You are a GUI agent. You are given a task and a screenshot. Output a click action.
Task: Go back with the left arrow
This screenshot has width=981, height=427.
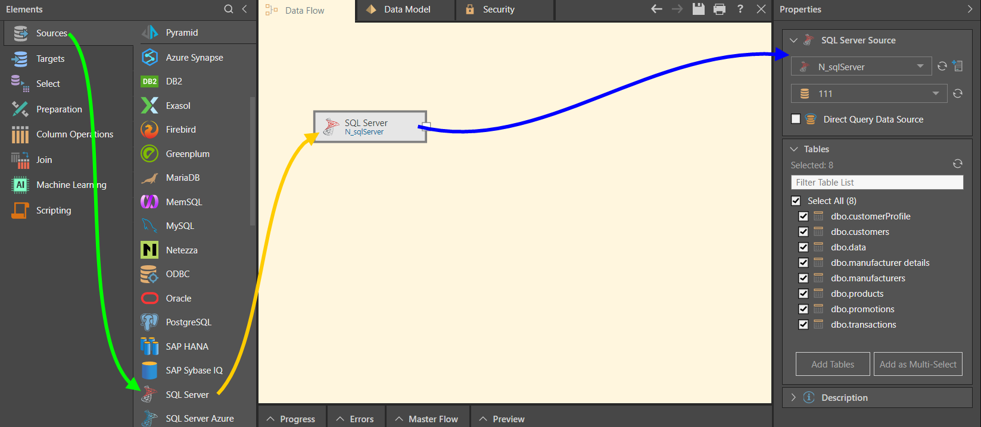coord(656,9)
